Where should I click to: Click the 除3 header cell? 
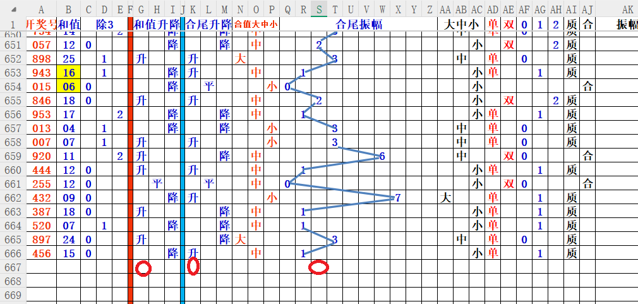pos(104,25)
